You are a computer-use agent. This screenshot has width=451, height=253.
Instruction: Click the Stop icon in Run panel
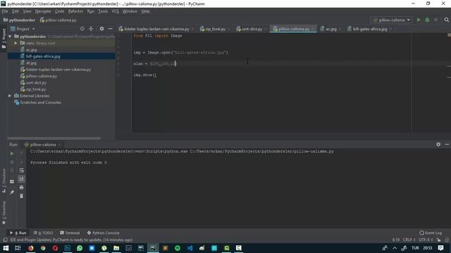click(x=12, y=162)
